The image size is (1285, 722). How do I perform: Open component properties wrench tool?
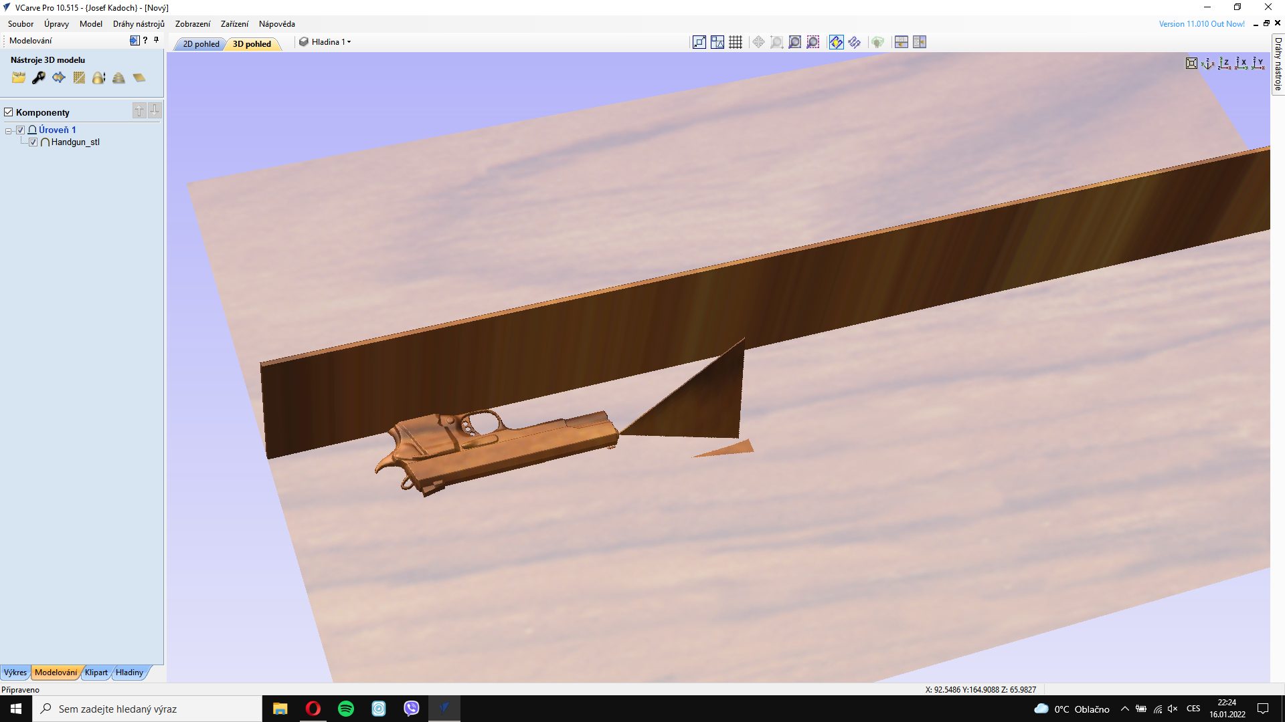click(x=39, y=78)
